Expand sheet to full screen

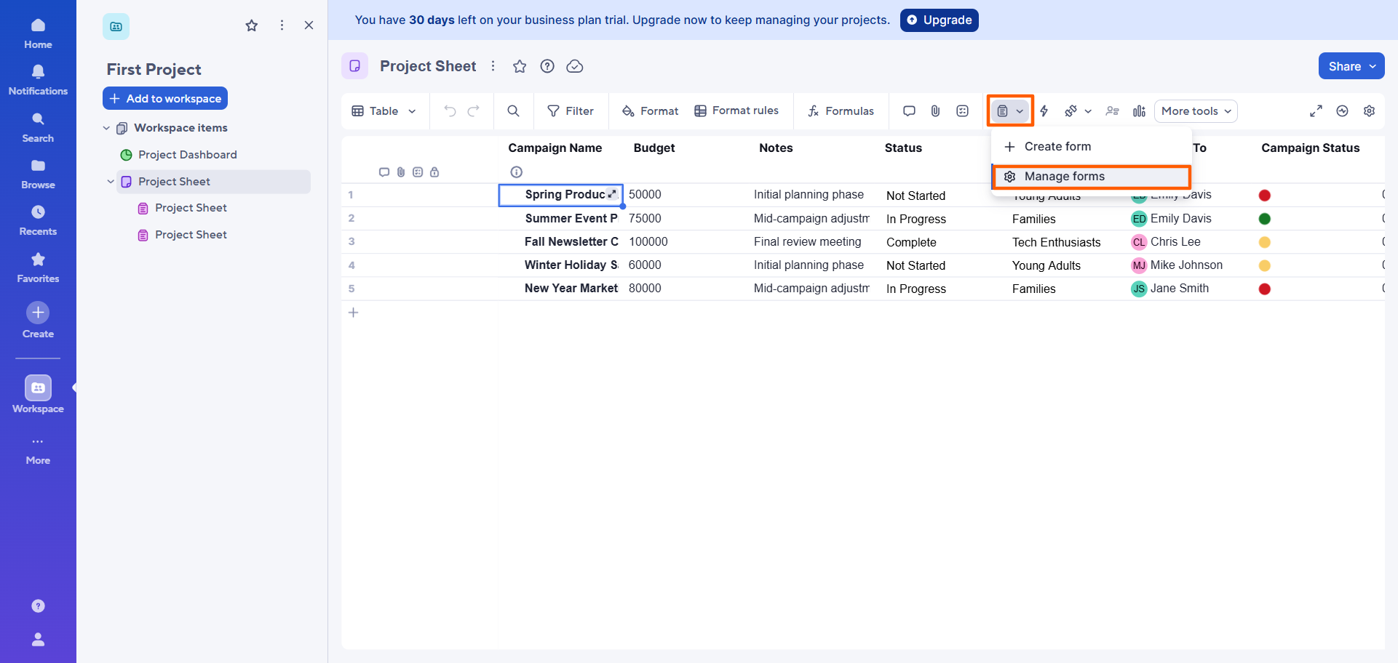(1316, 111)
